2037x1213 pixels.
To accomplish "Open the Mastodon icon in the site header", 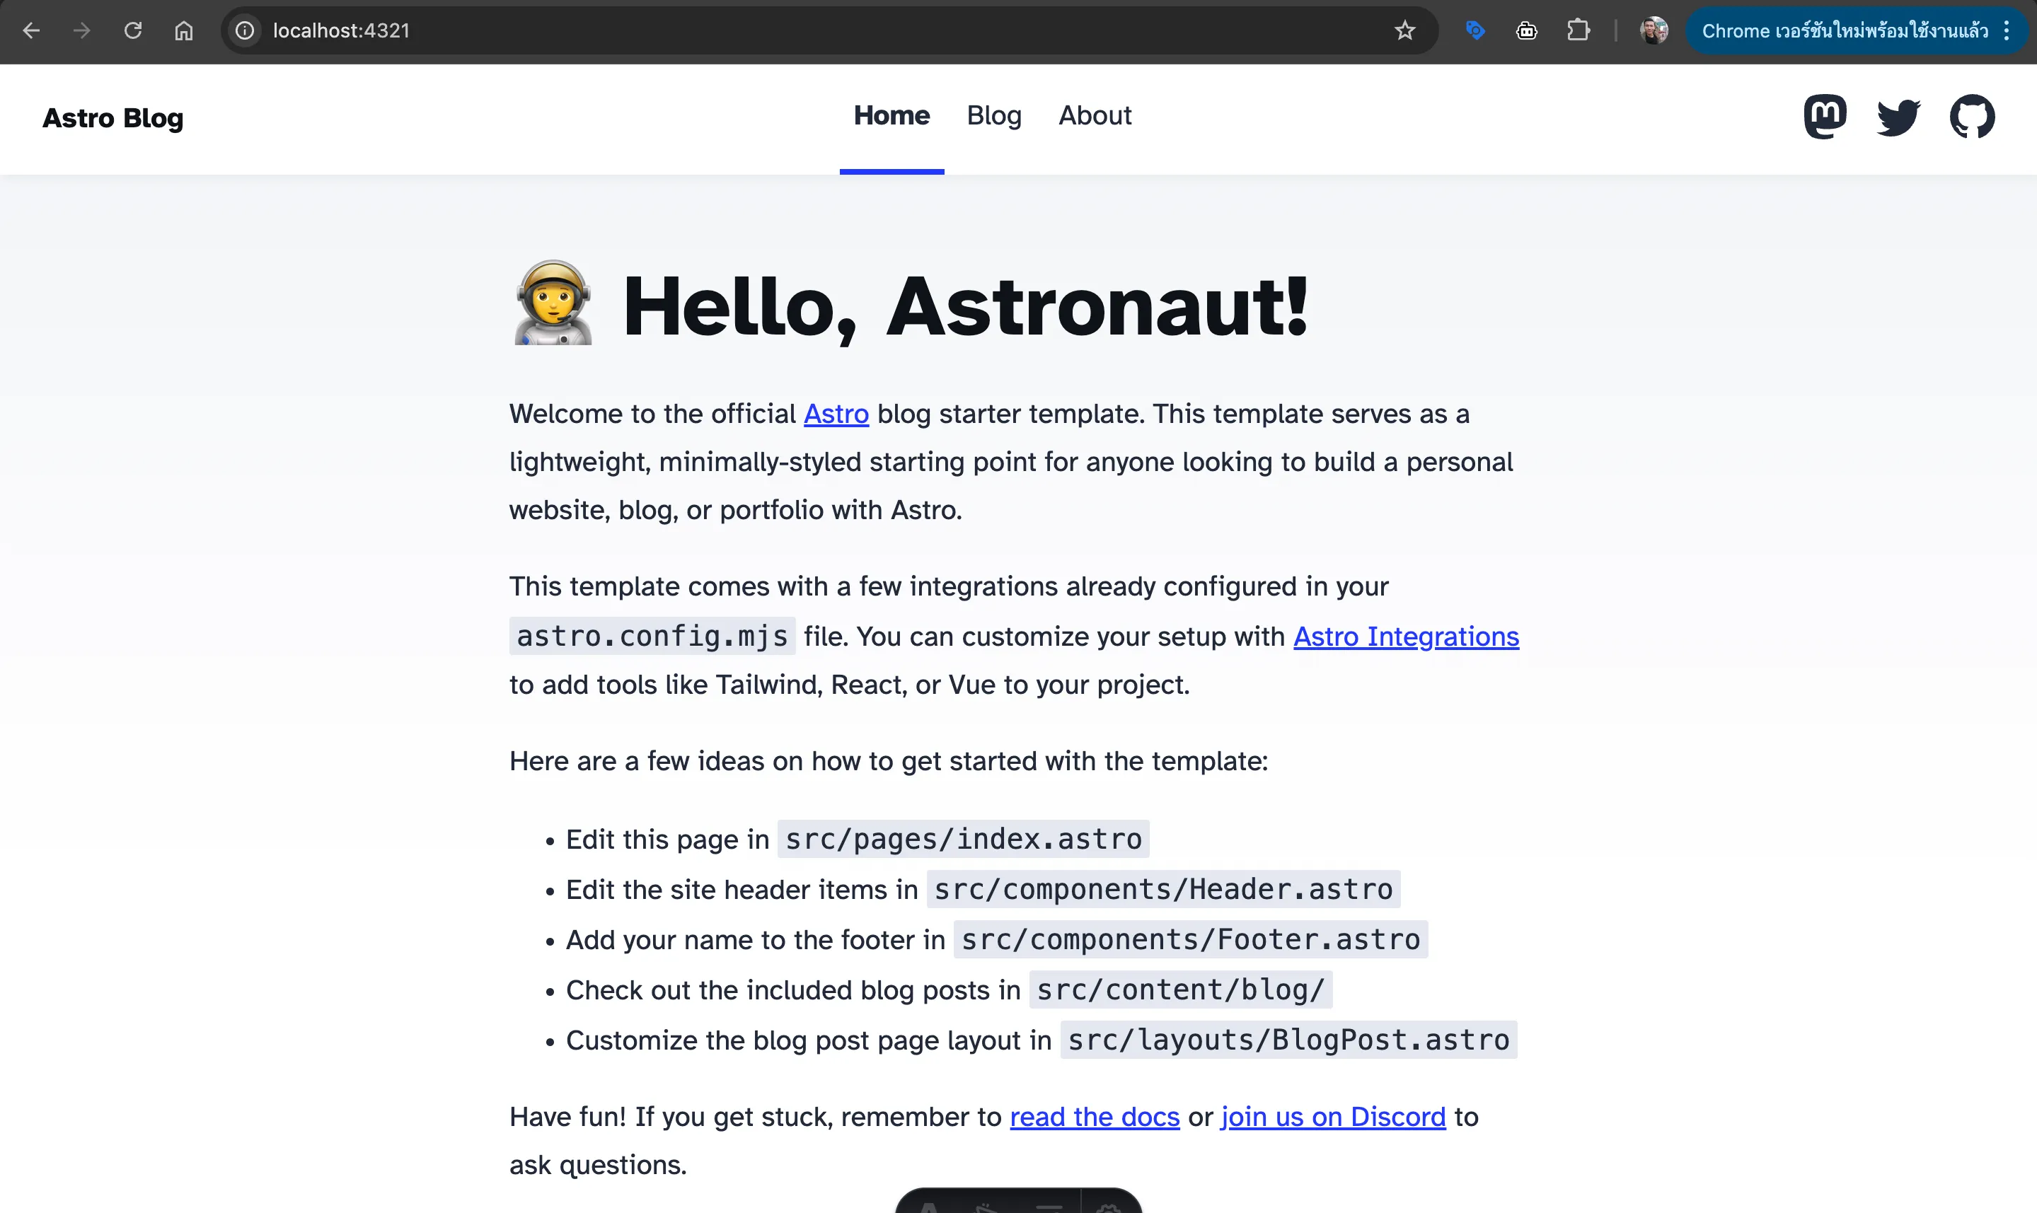I will click(x=1825, y=116).
